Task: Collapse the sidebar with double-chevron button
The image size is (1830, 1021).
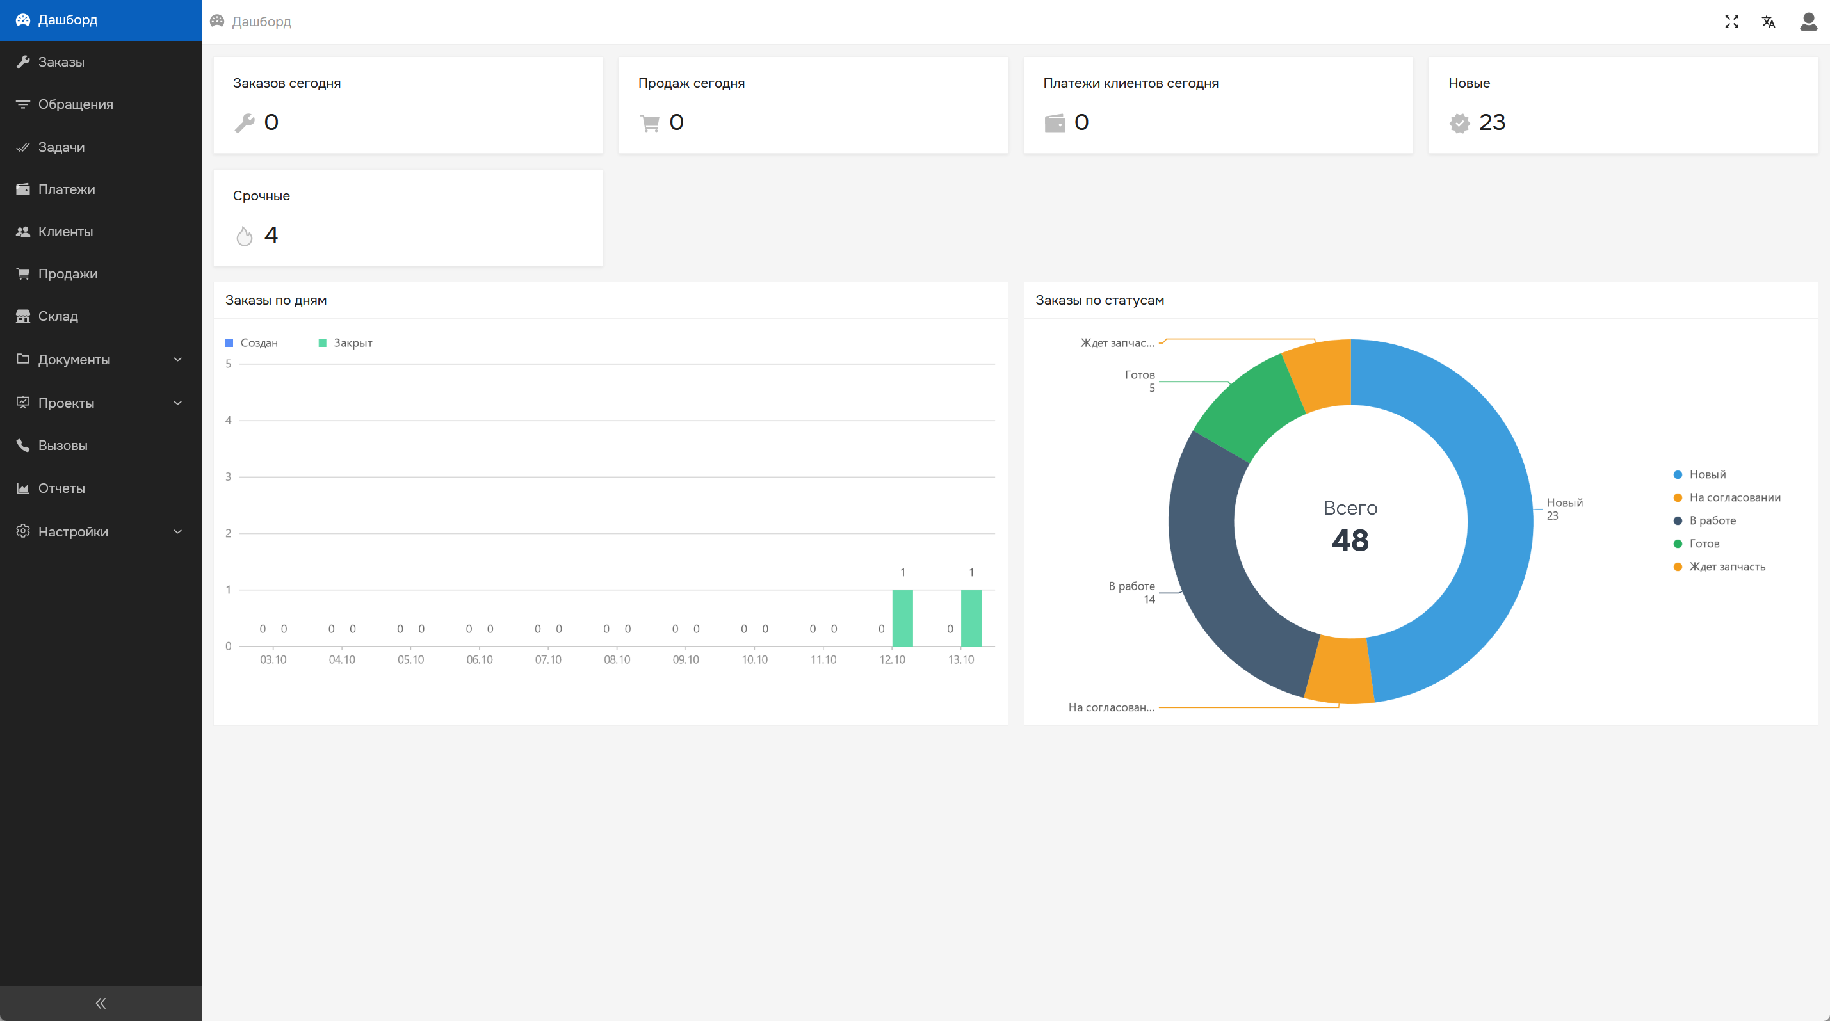Action: click(x=100, y=1002)
